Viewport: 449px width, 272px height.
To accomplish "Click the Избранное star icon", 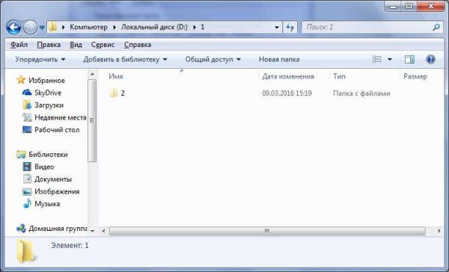I will pos(21,80).
